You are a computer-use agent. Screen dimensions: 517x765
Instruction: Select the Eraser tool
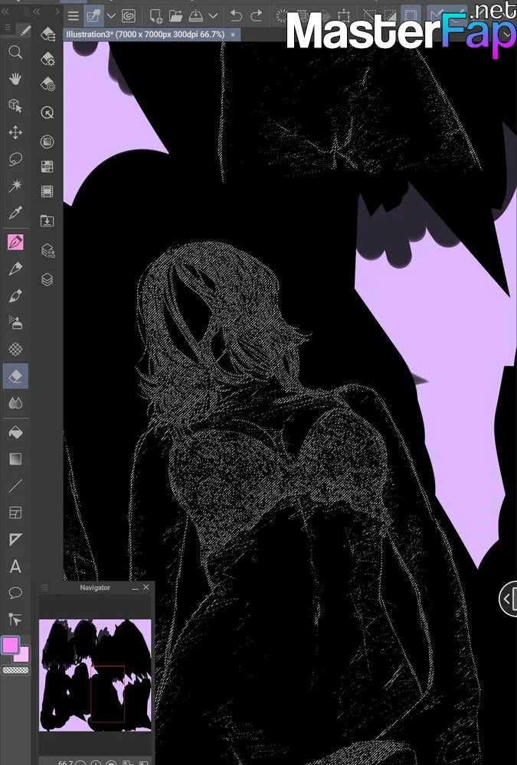(x=15, y=376)
